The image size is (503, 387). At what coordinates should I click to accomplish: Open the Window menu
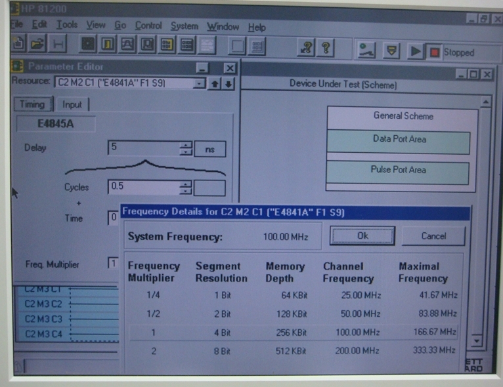click(x=223, y=27)
